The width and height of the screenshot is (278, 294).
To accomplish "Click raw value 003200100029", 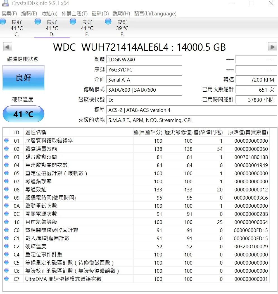I will click(251, 247).
